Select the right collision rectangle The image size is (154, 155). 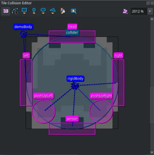click(118, 83)
